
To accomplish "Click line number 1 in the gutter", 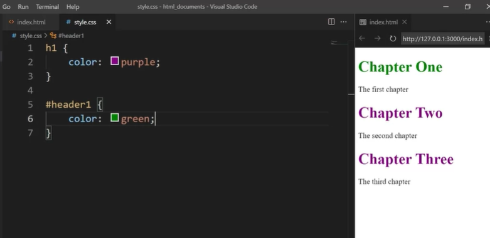I will 30,48.
